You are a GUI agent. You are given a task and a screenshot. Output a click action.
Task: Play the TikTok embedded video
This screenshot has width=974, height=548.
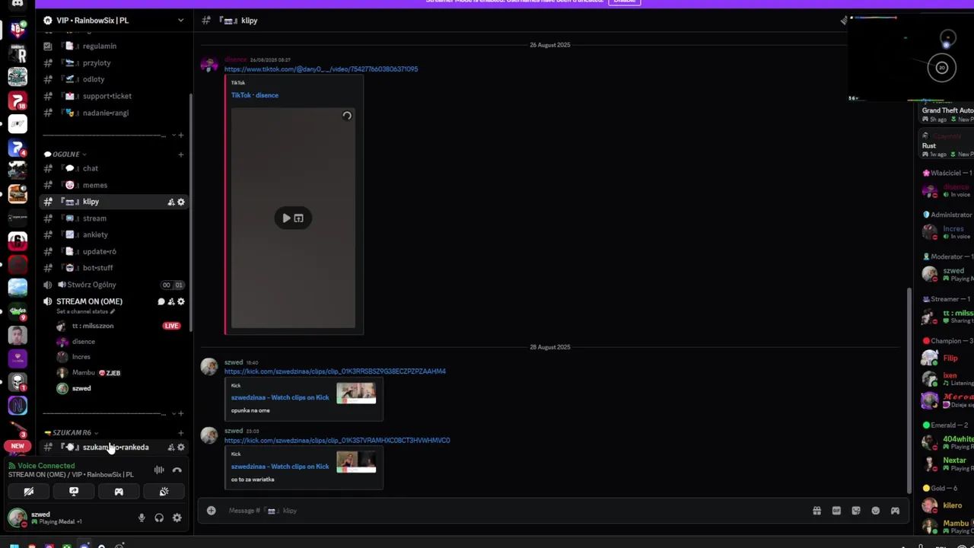(286, 218)
